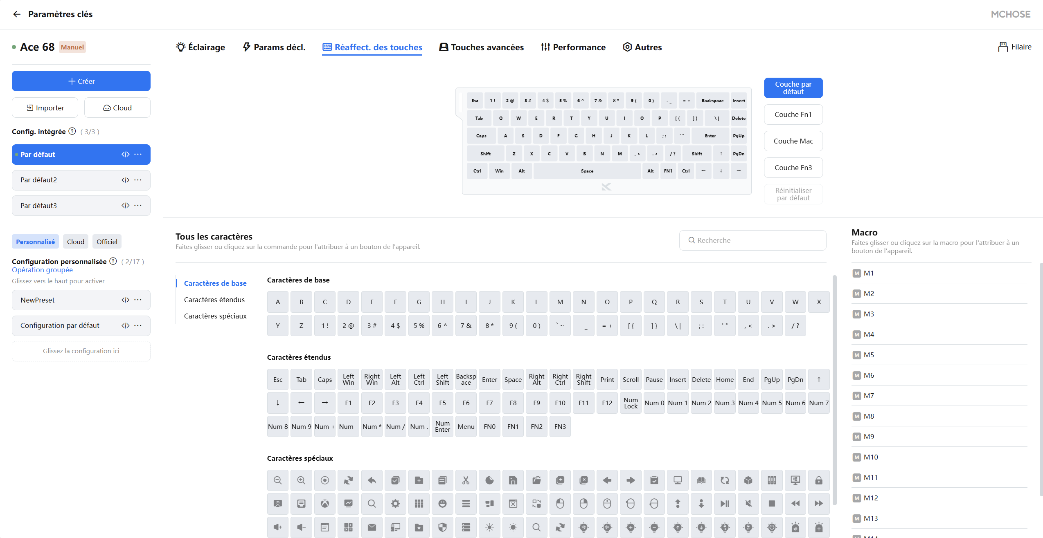This screenshot has height=538, width=1043.
Task: Select the scissors cut special key
Action: (x=466, y=480)
